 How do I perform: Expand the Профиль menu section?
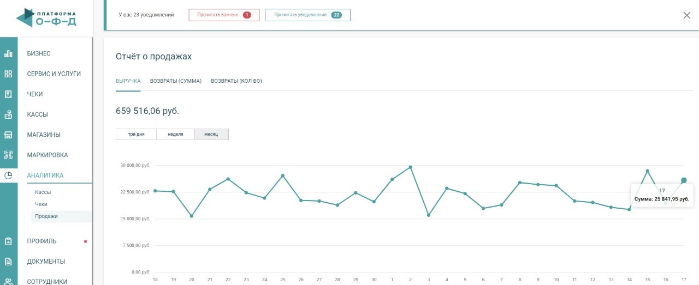tap(42, 241)
